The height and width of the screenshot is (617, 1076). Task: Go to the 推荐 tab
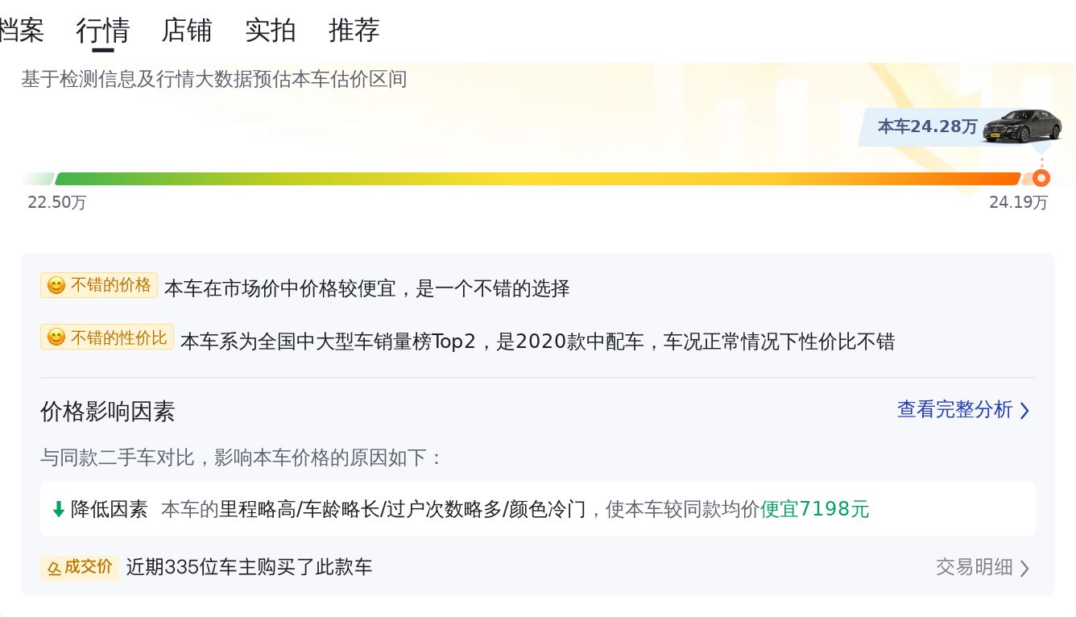coord(354,31)
